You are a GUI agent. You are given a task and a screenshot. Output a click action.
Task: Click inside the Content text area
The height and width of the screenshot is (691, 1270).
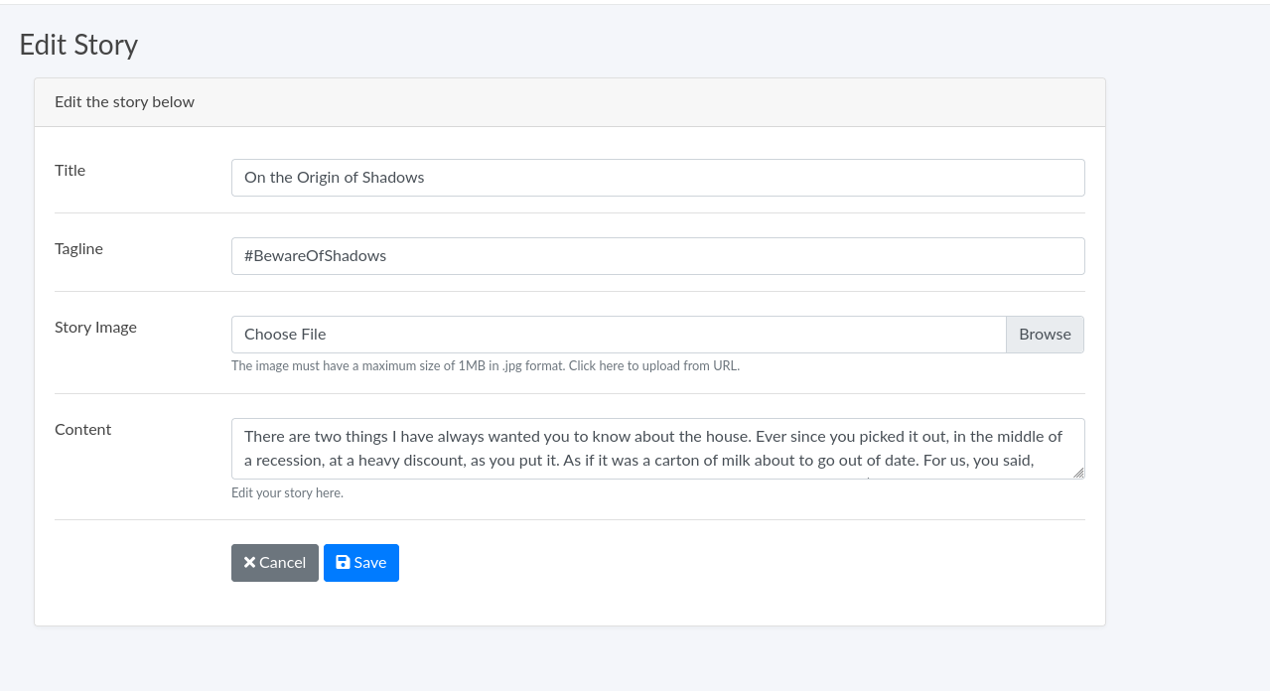655,448
